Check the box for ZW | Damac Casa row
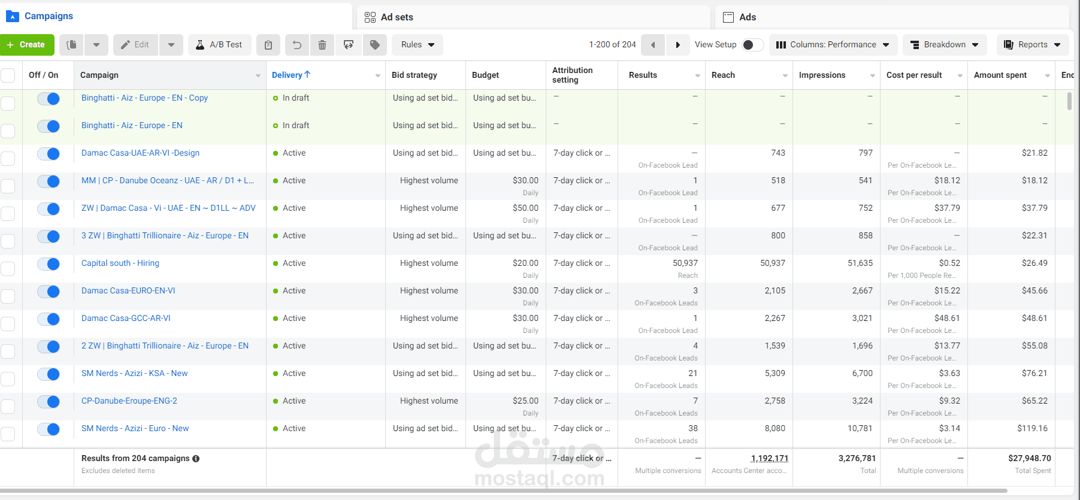This screenshot has width=1080, height=500. [8, 214]
